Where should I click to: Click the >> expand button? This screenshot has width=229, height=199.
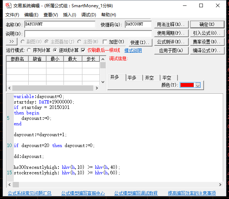tap(12, 41)
